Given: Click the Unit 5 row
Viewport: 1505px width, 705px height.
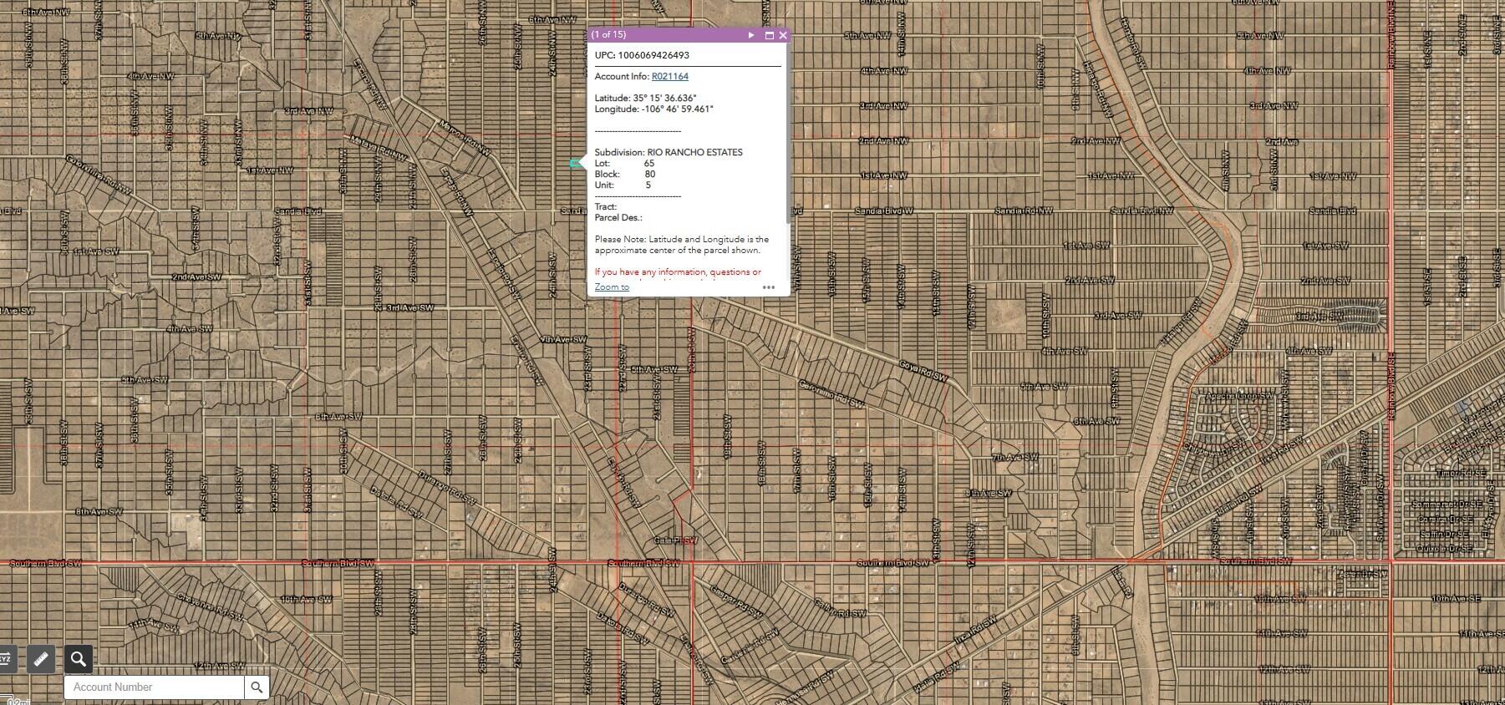Looking at the screenshot, I should 623,185.
